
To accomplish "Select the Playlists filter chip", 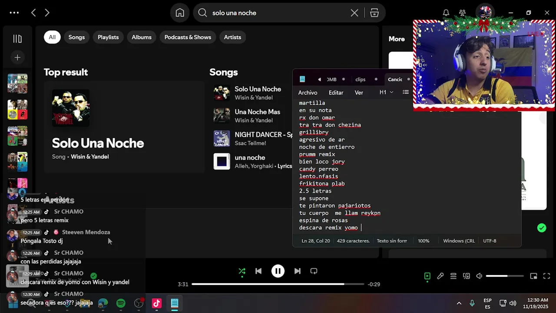I will pyautogui.click(x=108, y=37).
